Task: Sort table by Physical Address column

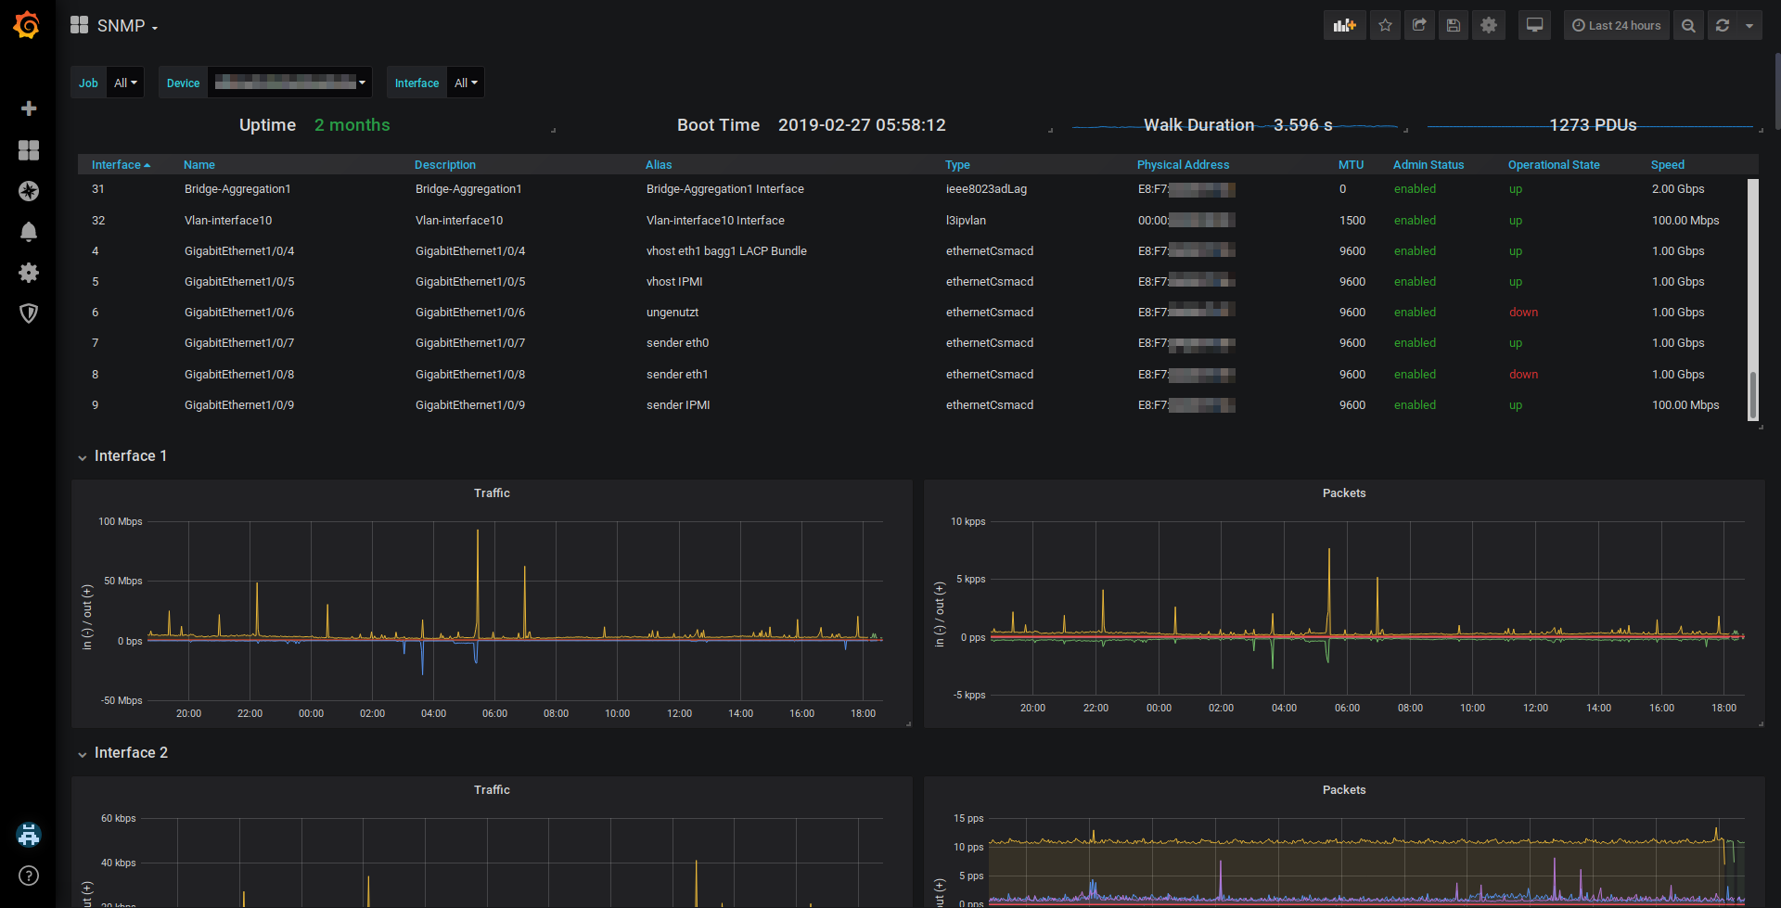Action: (1183, 165)
